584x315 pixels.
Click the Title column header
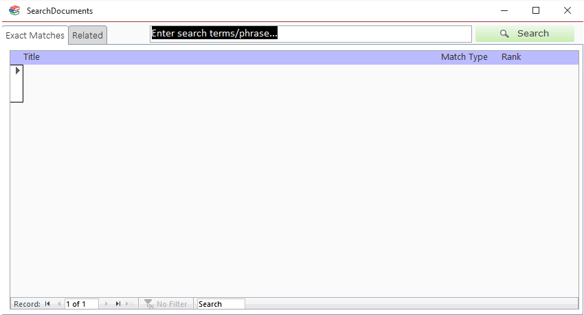[32, 56]
